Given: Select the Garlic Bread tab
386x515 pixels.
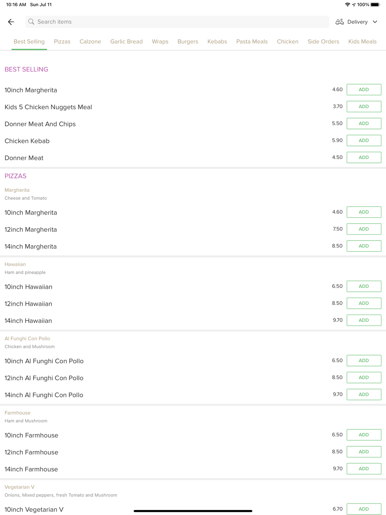Looking at the screenshot, I should click(x=126, y=42).
